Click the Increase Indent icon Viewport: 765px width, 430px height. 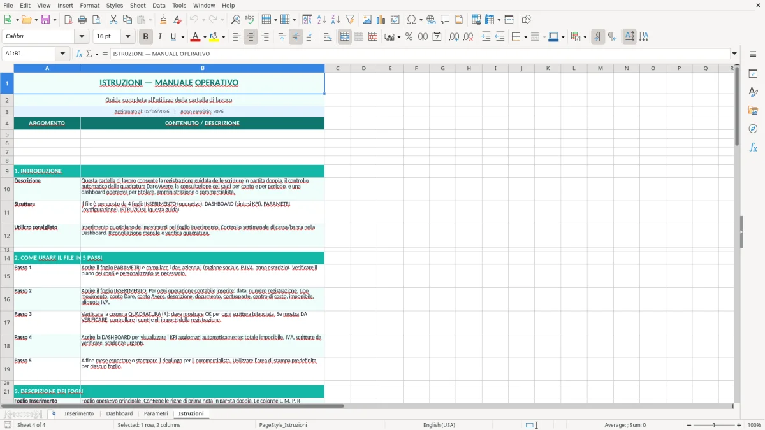click(486, 37)
